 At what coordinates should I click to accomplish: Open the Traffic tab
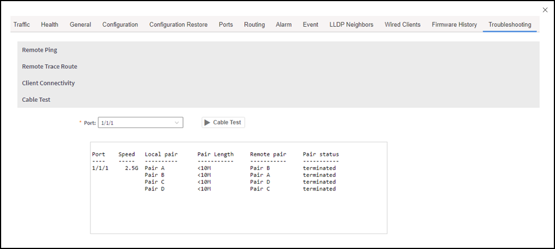[22, 24]
